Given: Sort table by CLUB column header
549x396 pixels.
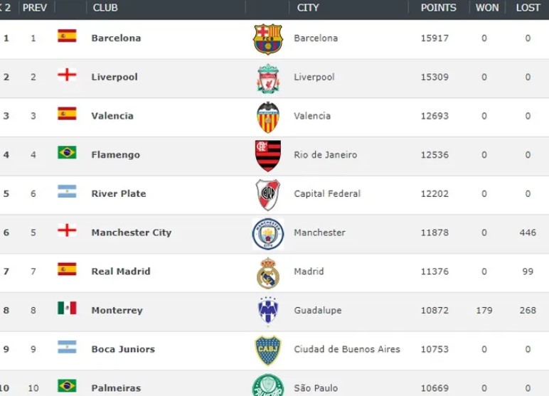Looking at the screenshot, I should pos(105,8).
